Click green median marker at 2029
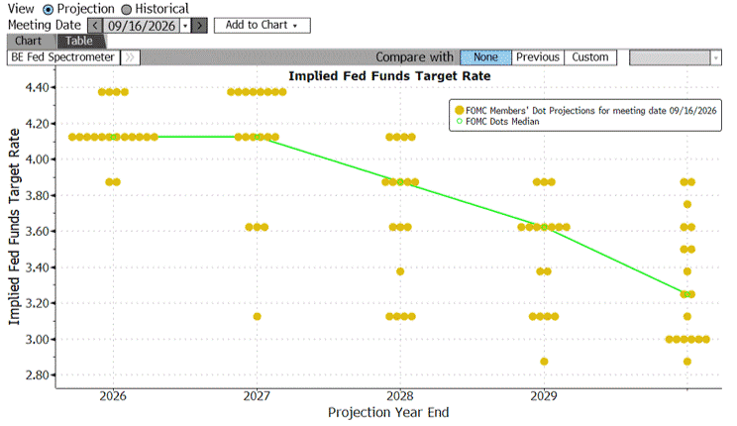The width and height of the screenshot is (737, 426). (x=544, y=227)
